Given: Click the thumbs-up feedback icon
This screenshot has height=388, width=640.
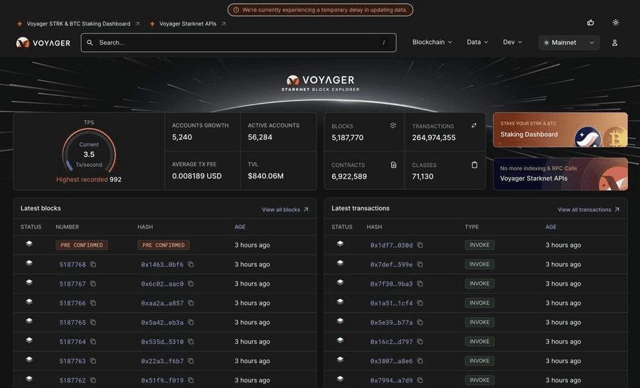Looking at the screenshot, I should (590, 23).
